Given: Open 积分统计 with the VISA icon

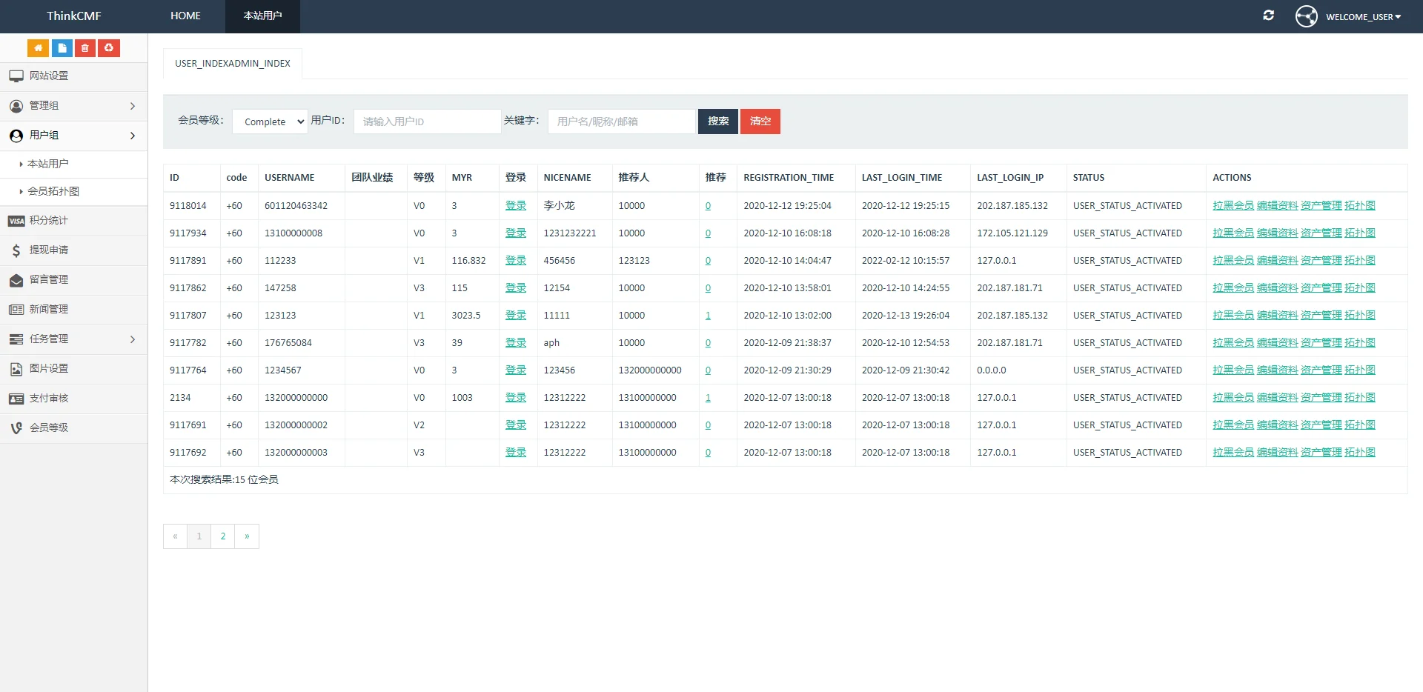Looking at the screenshot, I should click(x=48, y=221).
